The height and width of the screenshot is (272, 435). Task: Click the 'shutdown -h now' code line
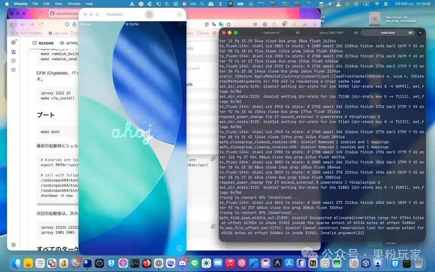click(x=57, y=196)
